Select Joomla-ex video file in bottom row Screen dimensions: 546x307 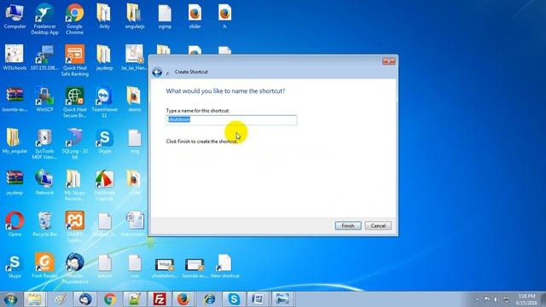coord(195,268)
